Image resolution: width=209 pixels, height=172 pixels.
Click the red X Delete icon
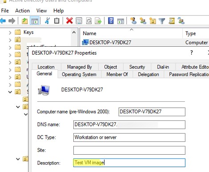tap(69, 21)
